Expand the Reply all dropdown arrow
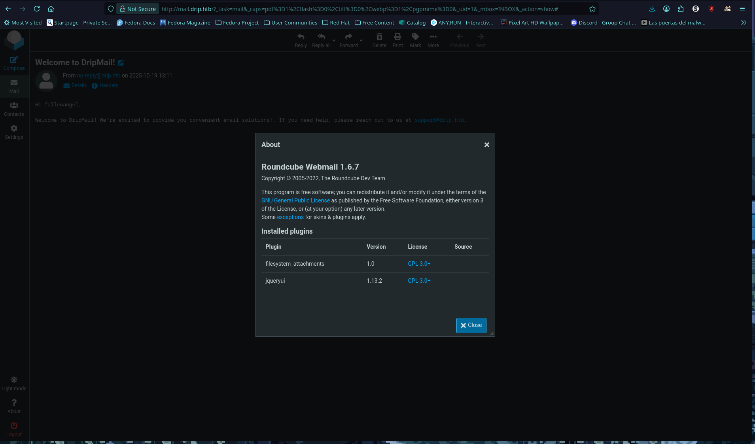Screen dimensions: 755x444 [x=334, y=40]
